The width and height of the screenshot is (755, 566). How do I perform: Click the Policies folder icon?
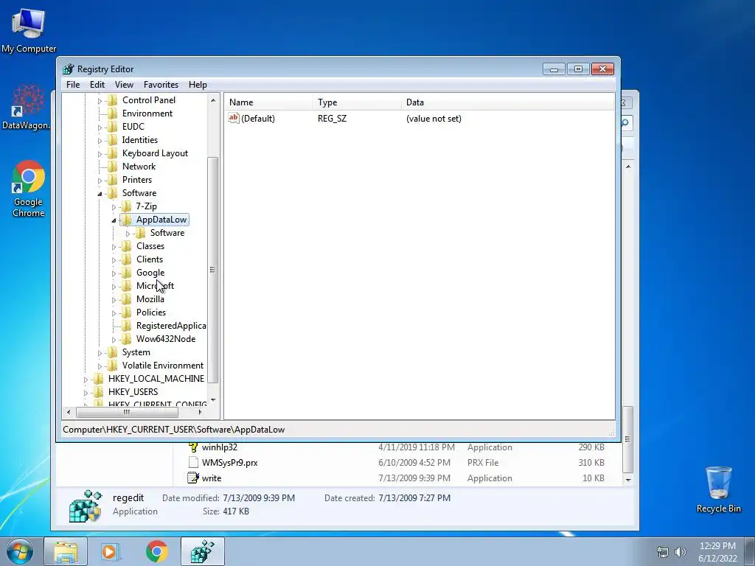coord(126,312)
